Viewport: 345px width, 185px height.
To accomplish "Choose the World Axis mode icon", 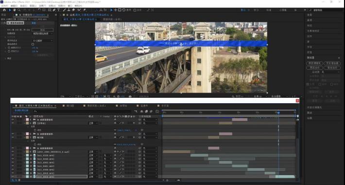I will [x=101, y=10].
